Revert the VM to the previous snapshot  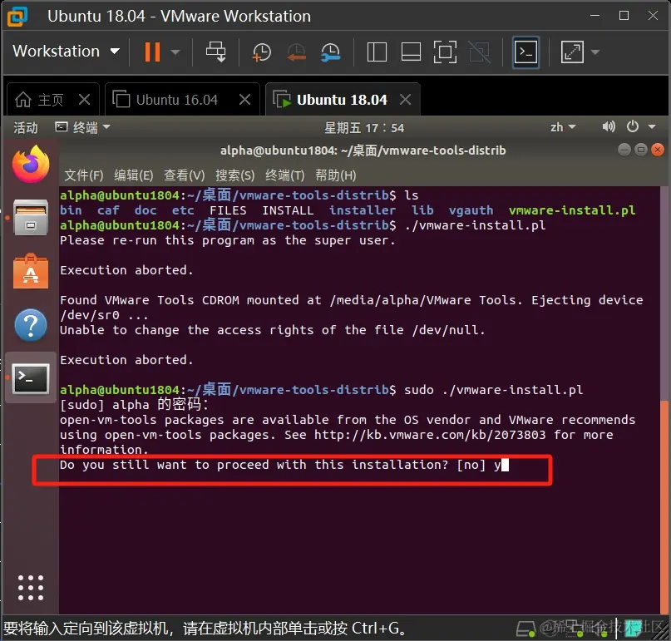[296, 52]
